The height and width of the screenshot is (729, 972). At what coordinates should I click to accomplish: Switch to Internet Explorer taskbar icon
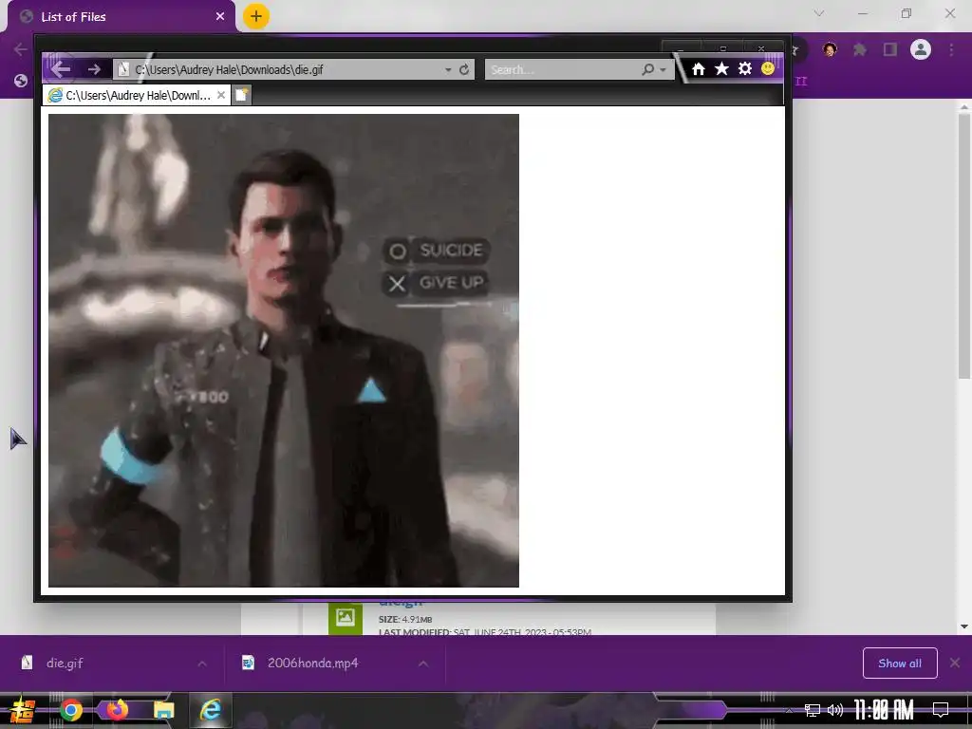210,710
